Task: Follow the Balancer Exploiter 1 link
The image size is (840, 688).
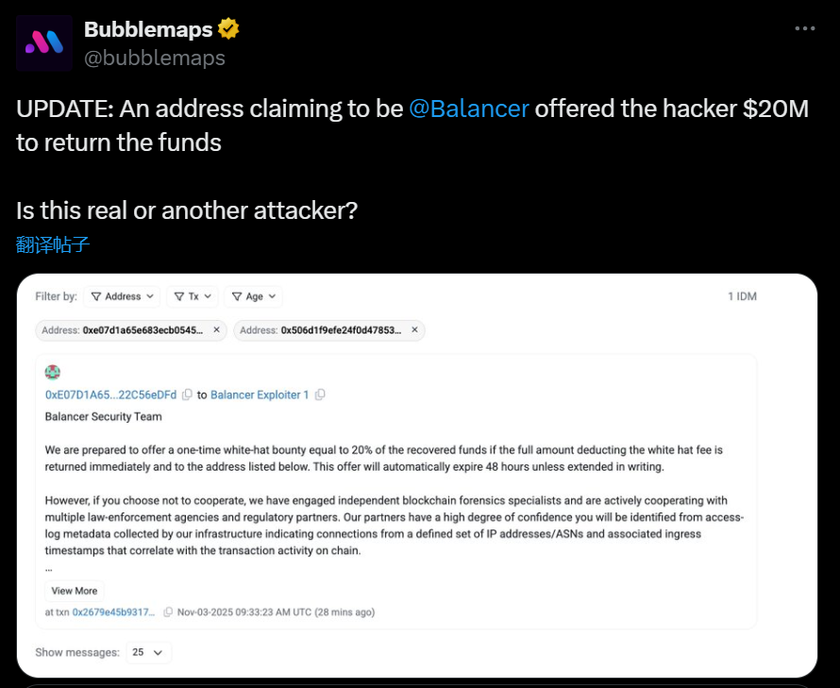Action: pos(261,394)
